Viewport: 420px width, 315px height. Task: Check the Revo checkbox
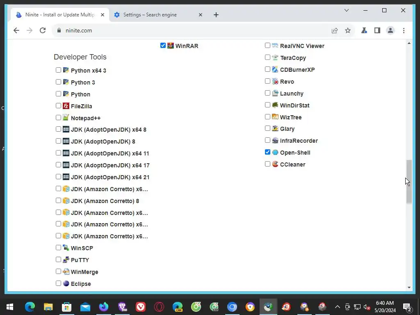pyautogui.click(x=267, y=81)
